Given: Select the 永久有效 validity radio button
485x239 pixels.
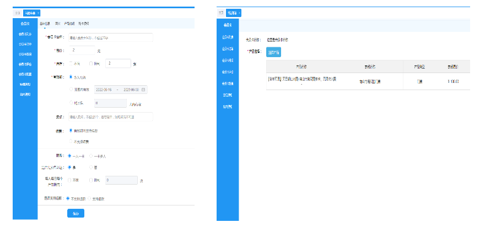Looking at the screenshot, I should coord(71,77).
